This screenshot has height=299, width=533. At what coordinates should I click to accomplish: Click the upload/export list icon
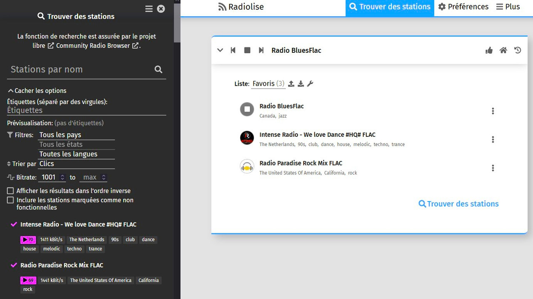pyautogui.click(x=291, y=84)
